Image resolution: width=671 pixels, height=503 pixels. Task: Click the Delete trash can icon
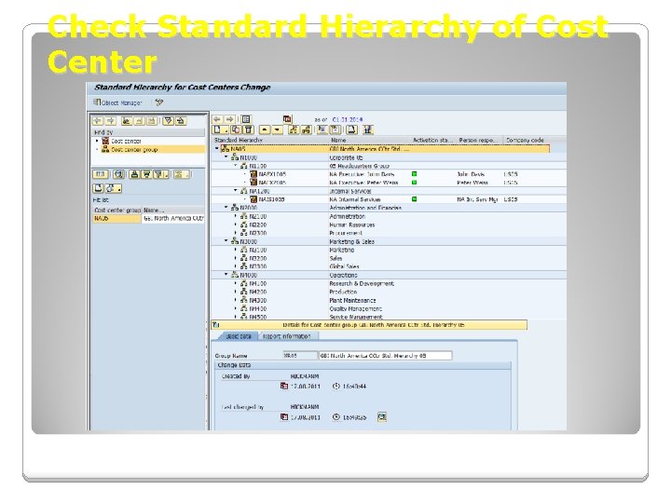point(249,130)
